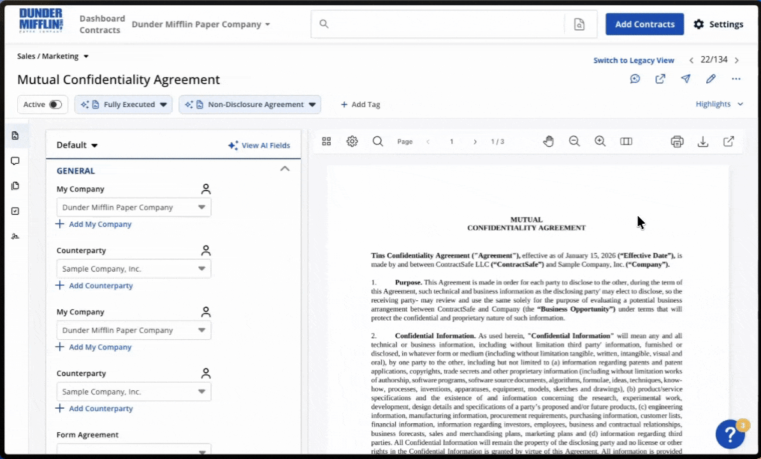Select the hand pan tool
The height and width of the screenshot is (459, 761).
coord(548,142)
